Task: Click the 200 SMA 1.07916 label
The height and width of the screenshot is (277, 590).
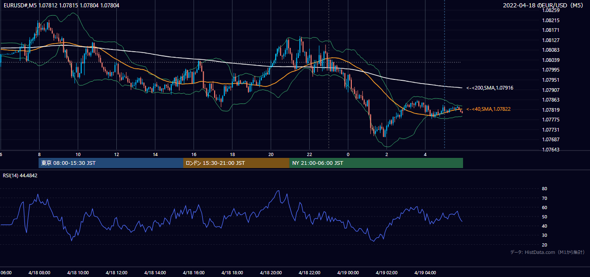Action: point(490,88)
